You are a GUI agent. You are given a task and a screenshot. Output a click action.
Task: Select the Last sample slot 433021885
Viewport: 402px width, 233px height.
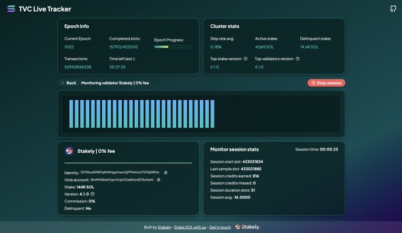tap(251, 169)
